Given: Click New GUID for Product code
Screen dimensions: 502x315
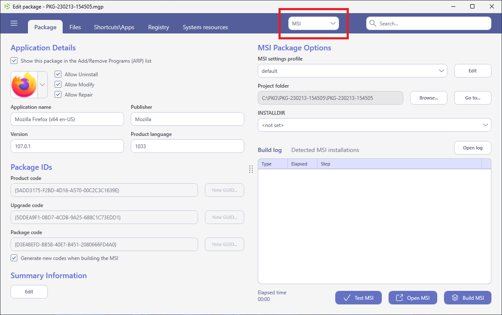Looking at the screenshot, I should coord(224,190).
